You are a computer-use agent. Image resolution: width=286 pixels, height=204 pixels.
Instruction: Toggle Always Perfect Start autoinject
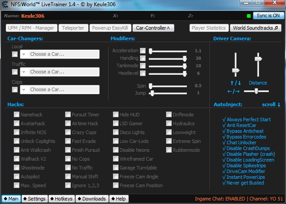247,119
